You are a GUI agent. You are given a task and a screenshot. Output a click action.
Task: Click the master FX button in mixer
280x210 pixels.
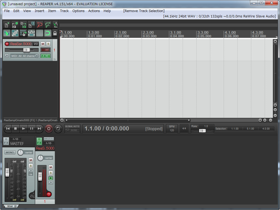click(6, 143)
